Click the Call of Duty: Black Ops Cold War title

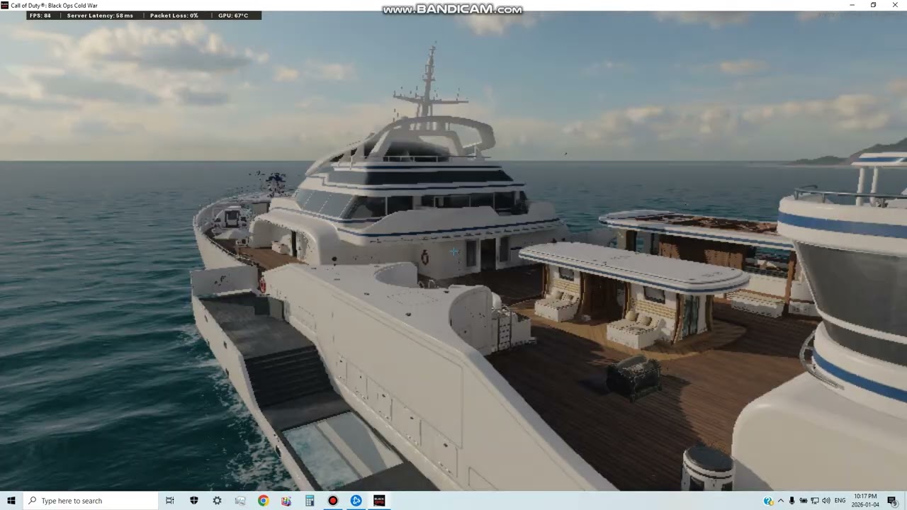[55, 5]
